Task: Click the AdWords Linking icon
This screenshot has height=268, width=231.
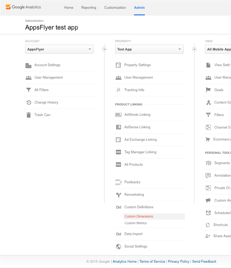Action: [x=118, y=115]
